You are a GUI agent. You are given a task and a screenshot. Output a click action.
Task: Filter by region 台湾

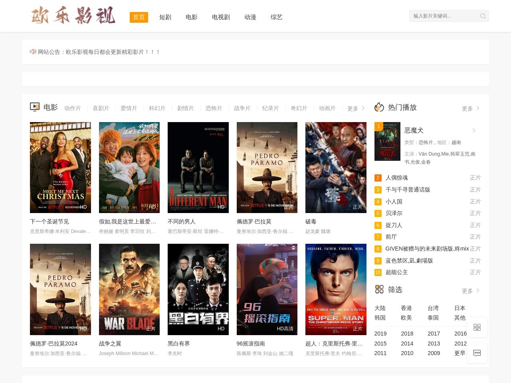click(433, 308)
